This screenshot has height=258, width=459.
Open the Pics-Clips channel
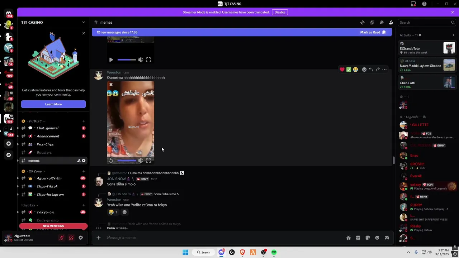53,144
